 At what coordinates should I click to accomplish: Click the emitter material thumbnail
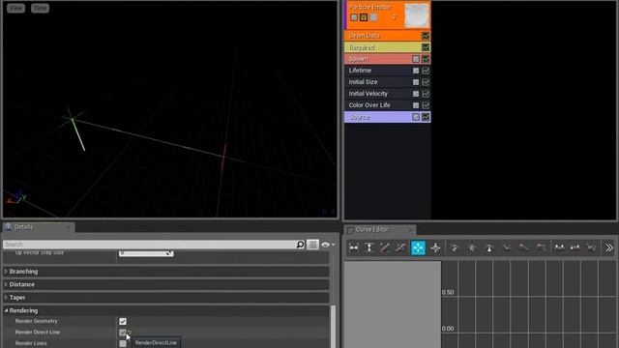pyautogui.click(x=417, y=15)
